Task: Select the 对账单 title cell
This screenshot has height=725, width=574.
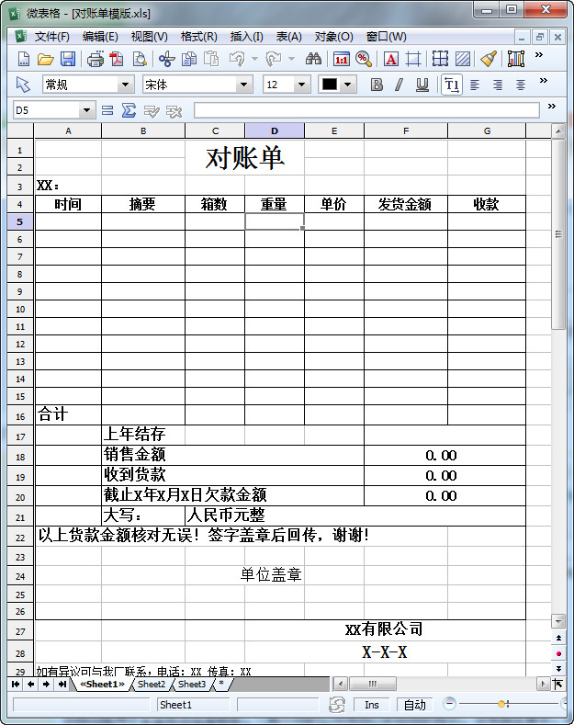Action: point(244,158)
